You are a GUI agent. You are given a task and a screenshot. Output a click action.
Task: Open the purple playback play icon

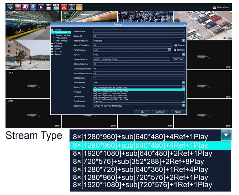[41, 7]
